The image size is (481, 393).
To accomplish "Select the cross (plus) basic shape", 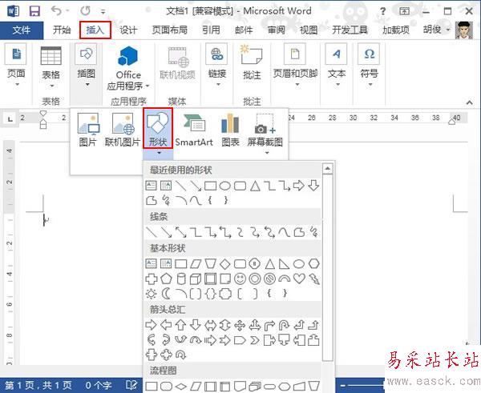I will [x=152, y=279].
